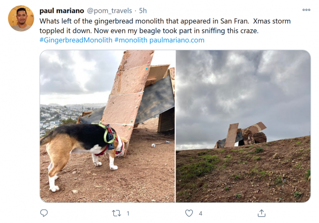Screen dimensions: 319x223
Task: Visit the paulmariano.com link
Action: tap(177, 40)
